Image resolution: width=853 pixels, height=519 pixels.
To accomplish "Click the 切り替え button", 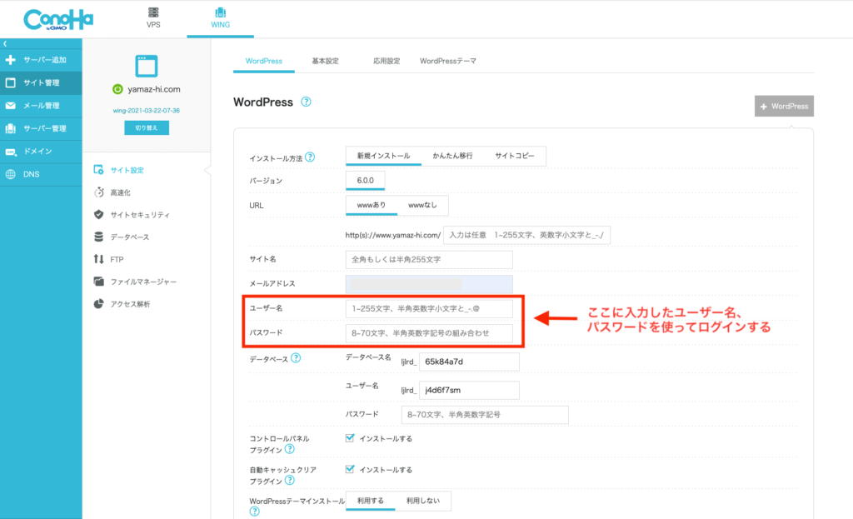I will point(147,127).
